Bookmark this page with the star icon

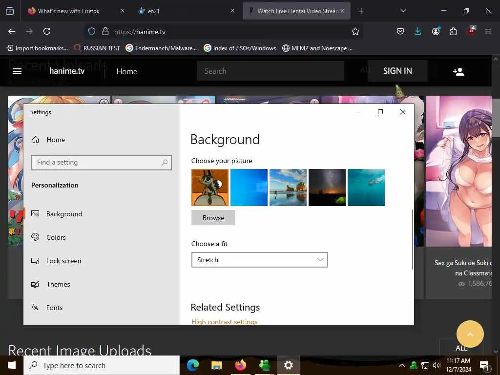(x=355, y=31)
